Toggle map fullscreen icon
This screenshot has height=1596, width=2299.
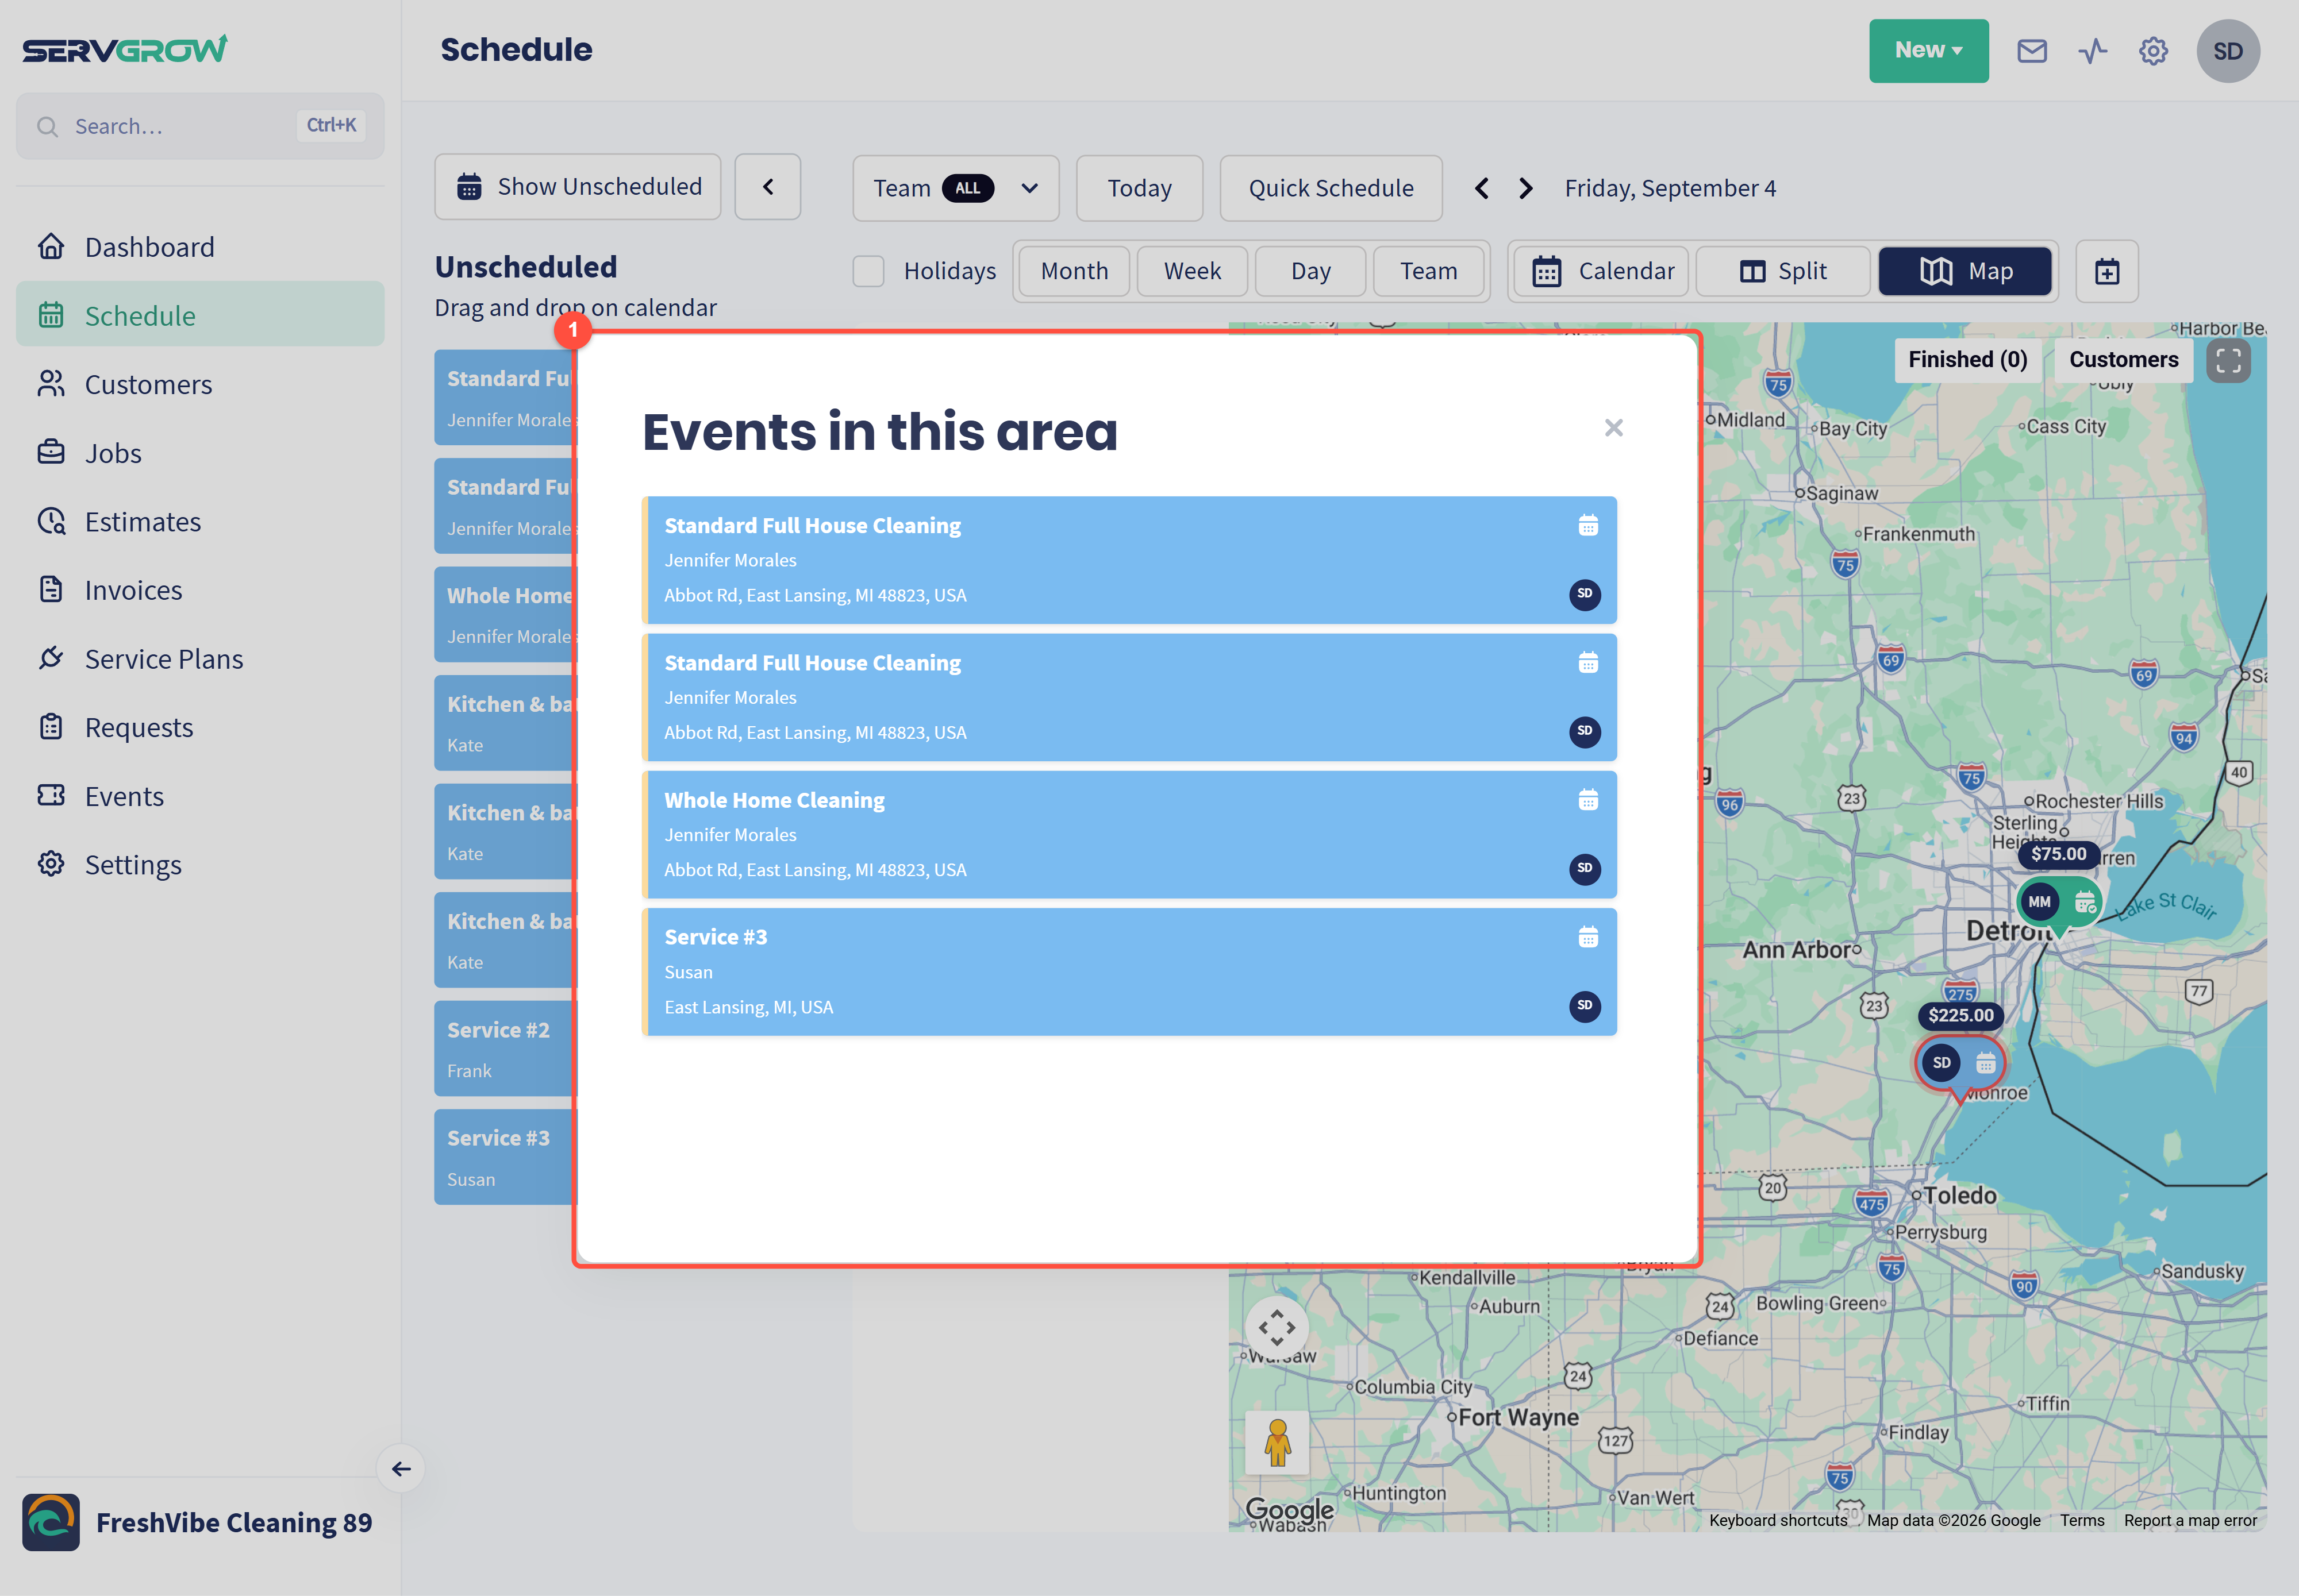[x=2228, y=360]
